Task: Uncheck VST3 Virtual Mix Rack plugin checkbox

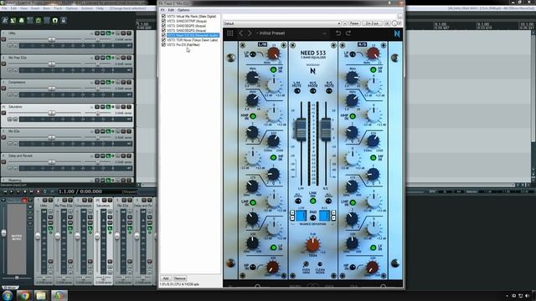Action: coord(163,16)
